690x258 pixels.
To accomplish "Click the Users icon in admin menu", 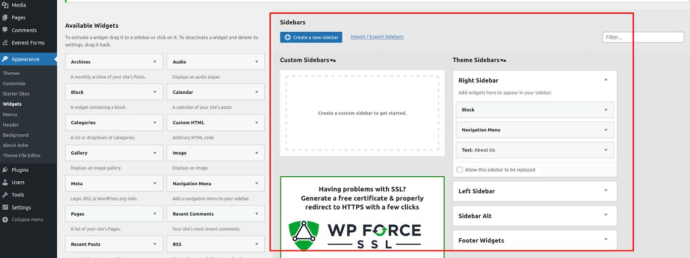I will tap(5, 182).
